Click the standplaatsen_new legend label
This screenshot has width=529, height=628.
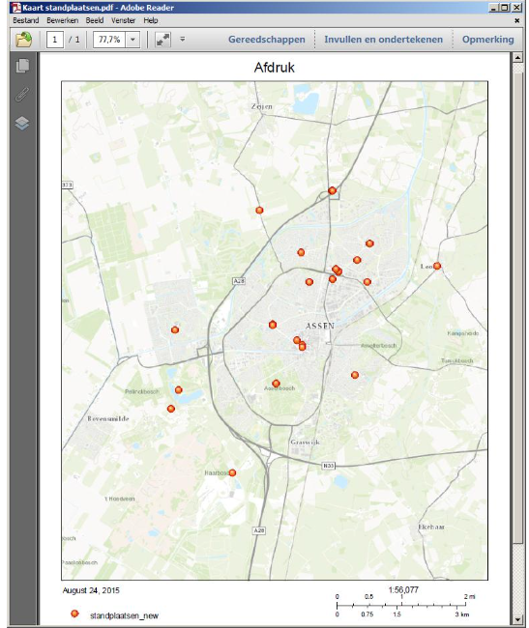(124, 615)
